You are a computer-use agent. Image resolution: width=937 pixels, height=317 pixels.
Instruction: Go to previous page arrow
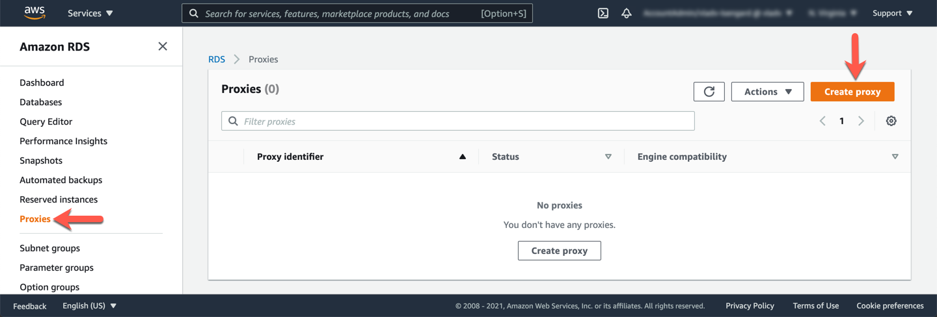pos(822,121)
